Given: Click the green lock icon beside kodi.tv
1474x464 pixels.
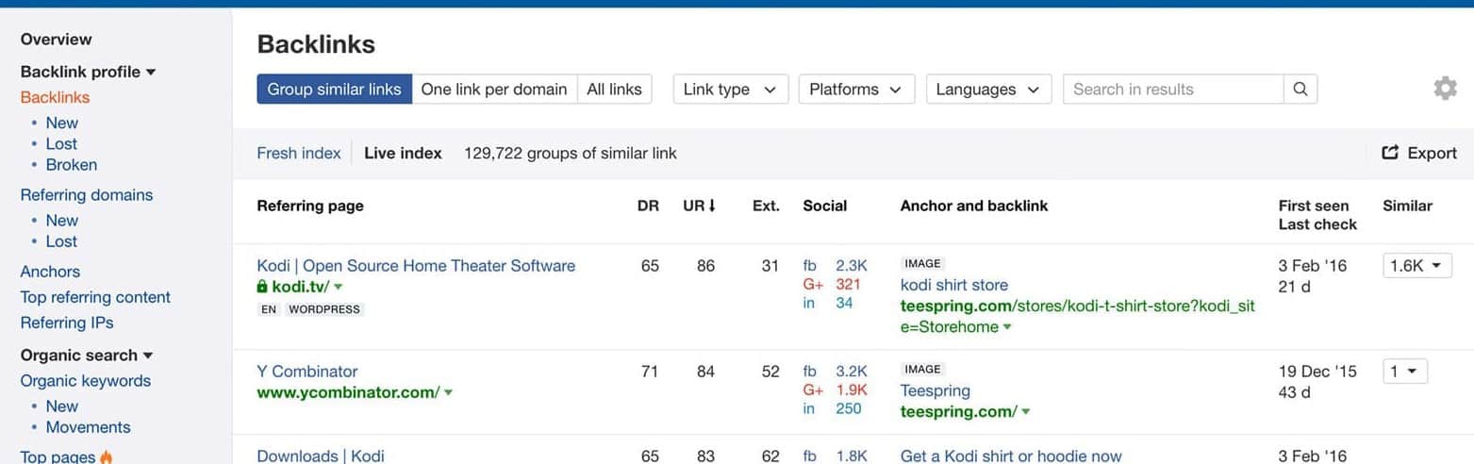Looking at the screenshot, I should (x=262, y=287).
